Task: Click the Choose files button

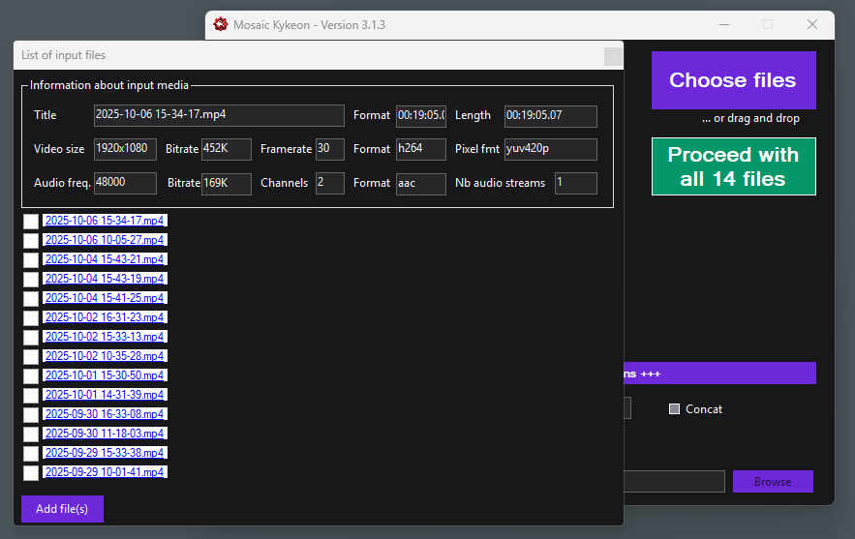Action: coord(733,80)
